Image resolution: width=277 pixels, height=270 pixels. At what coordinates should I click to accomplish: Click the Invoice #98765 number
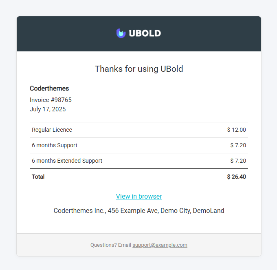(x=51, y=100)
